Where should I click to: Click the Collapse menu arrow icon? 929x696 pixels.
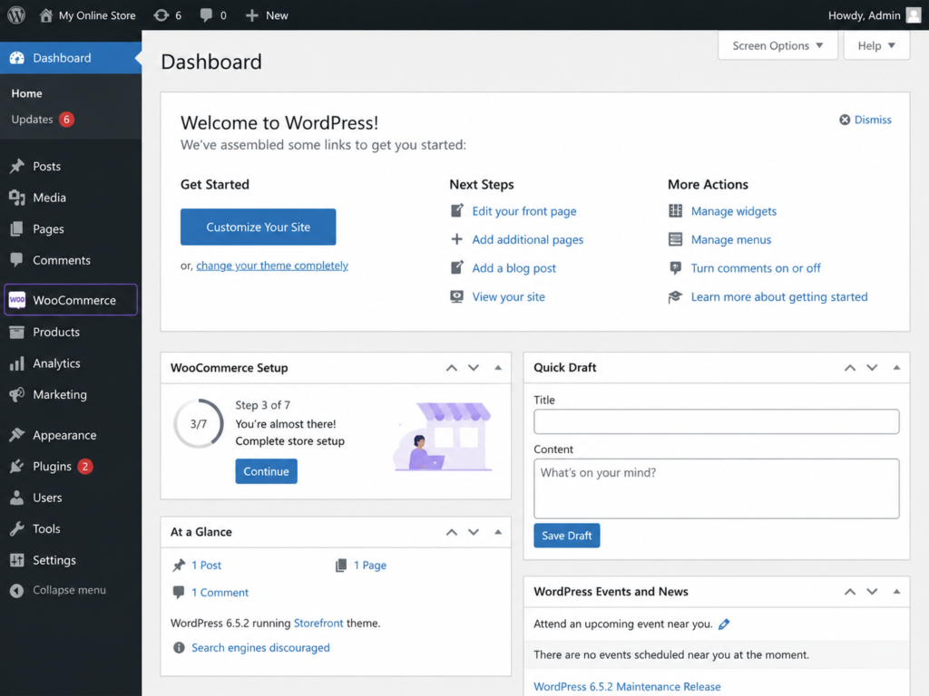[x=16, y=590]
